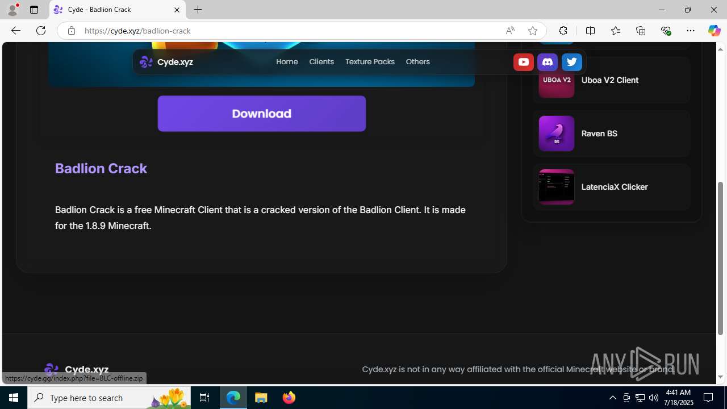
Task: Open browser Extensions icon
Action: click(563, 31)
